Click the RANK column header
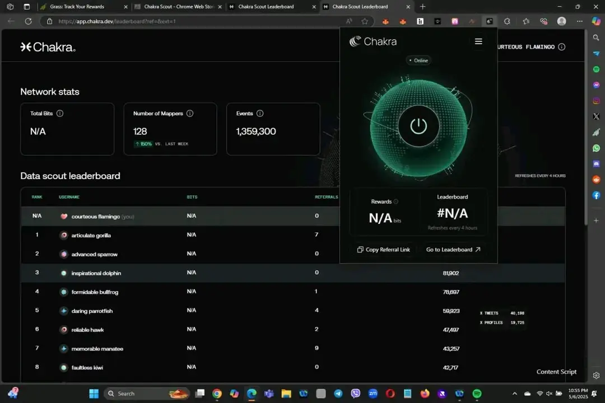 [x=37, y=197]
